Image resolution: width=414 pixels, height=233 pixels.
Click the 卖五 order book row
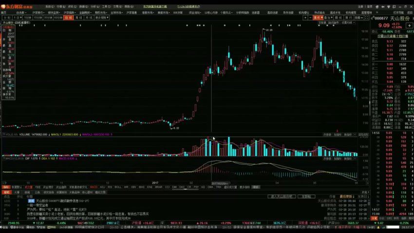(x=392, y=41)
